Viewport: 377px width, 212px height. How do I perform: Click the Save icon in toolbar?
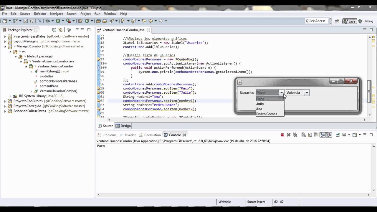coord(26,21)
